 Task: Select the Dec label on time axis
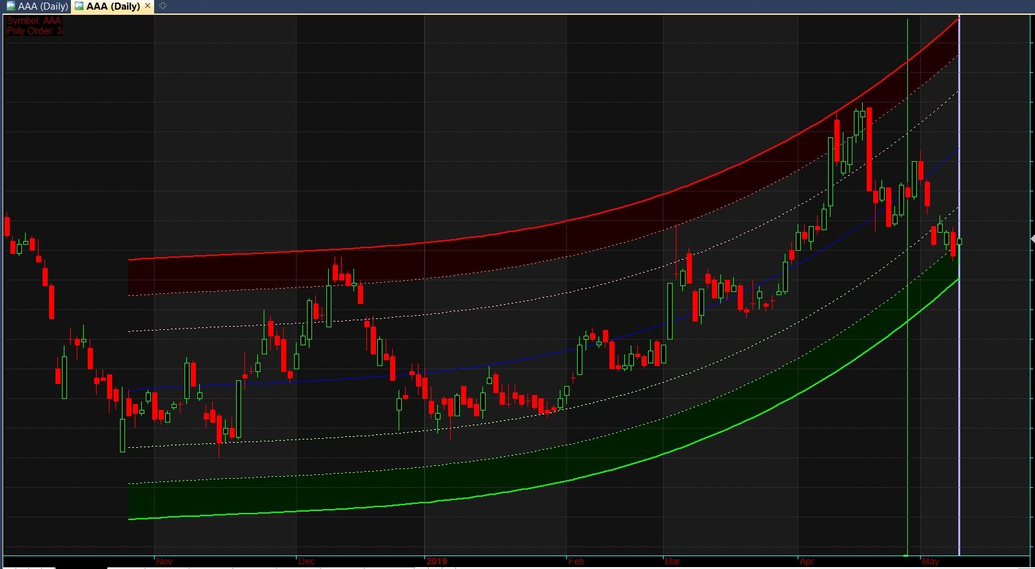coord(306,561)
